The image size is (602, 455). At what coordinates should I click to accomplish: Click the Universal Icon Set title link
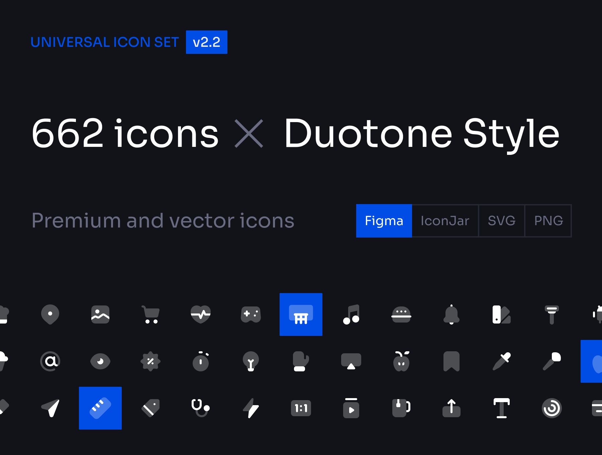pyautogui.click(x=105, y=42)
